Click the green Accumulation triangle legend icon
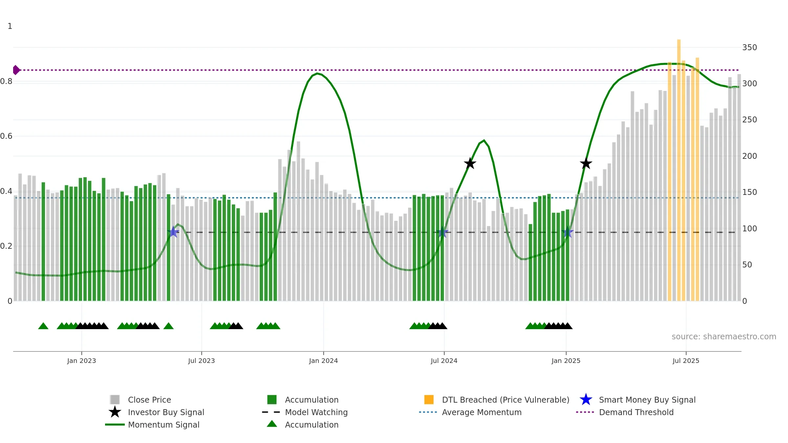The width and height of the screenshot is (788, 443). click(272, 424)
